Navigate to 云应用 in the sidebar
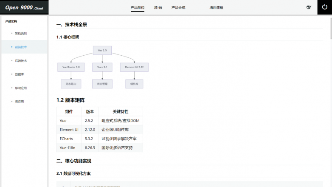 tap(20, 101)
